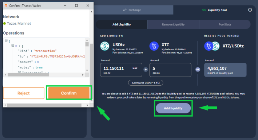Click the "transaction" kind value

click(x=45, y=51)
